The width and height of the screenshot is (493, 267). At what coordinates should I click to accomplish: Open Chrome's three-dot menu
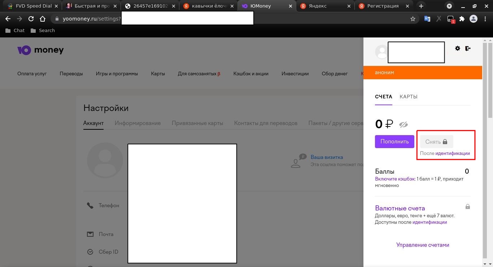point(486,18)
